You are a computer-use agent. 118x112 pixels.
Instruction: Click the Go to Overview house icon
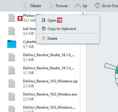point(97,6)
